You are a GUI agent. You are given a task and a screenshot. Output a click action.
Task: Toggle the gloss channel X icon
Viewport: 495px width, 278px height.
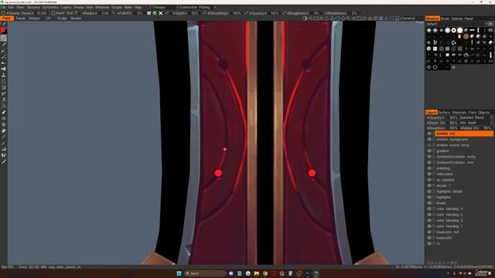tap(160, 13)
